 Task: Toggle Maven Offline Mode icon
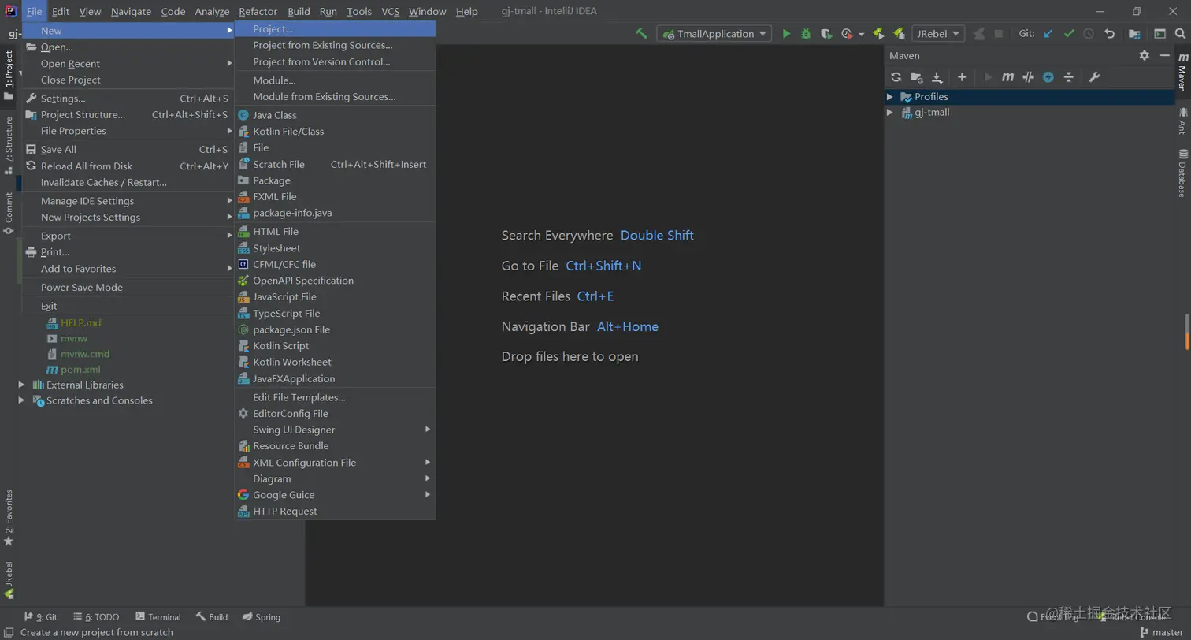[x=1028, y=77]
